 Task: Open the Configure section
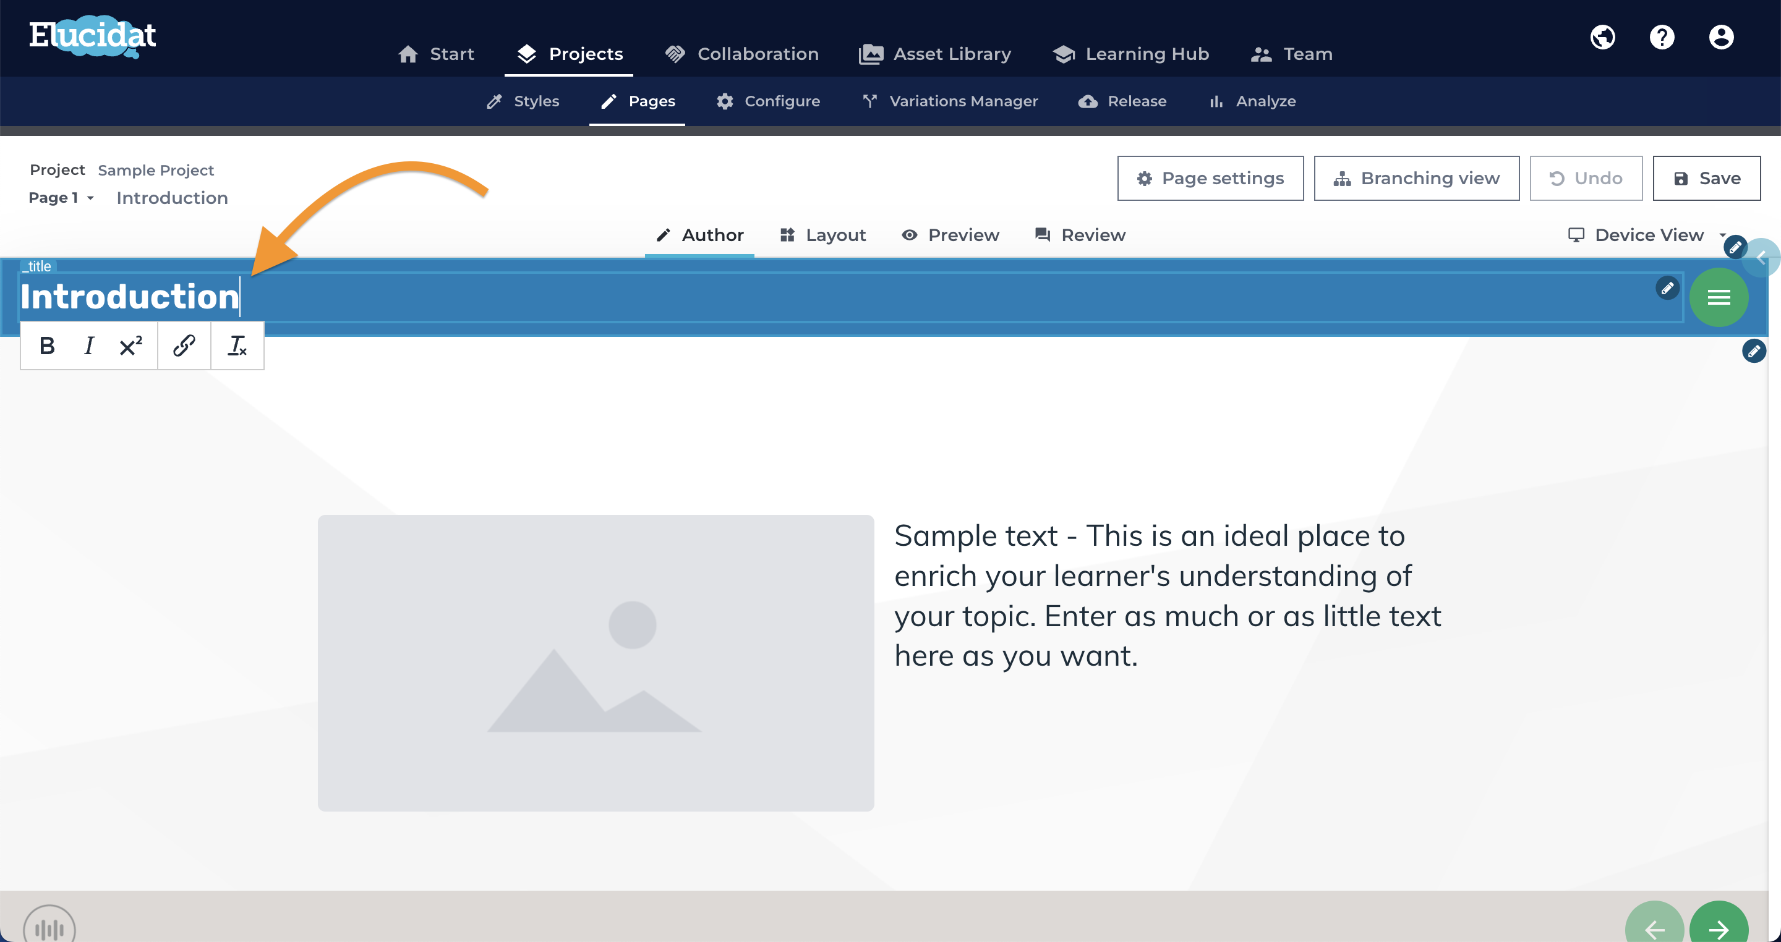click(768, 101)
